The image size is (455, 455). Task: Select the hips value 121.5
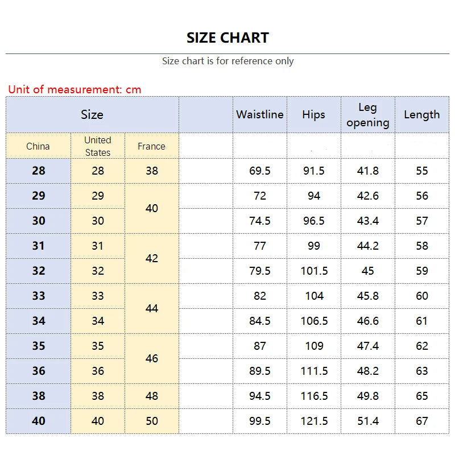tap(314, 421)
